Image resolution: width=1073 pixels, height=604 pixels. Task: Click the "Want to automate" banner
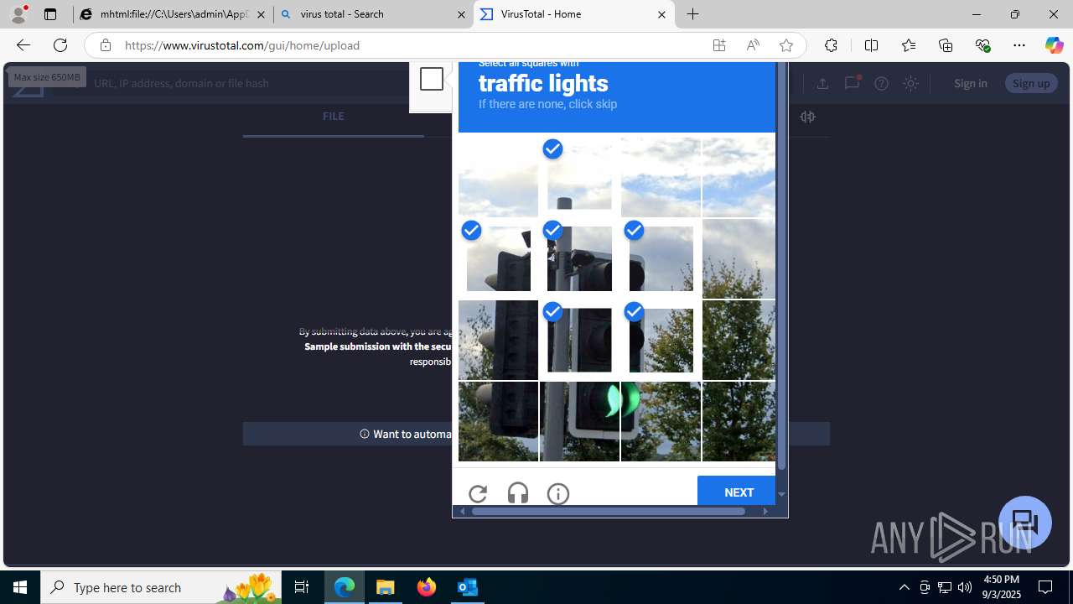pos(536,434)
